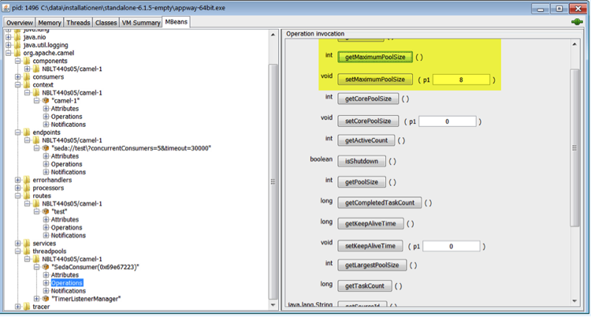Screen dimensions: 591x317
Task: Click the TimerListenerManager MBean icon
Action: pos(46,299)
